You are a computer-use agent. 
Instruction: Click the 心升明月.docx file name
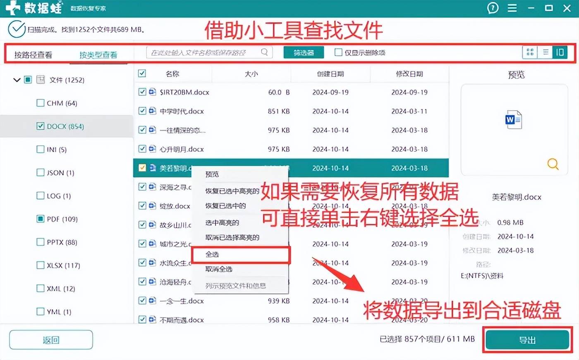182,149
